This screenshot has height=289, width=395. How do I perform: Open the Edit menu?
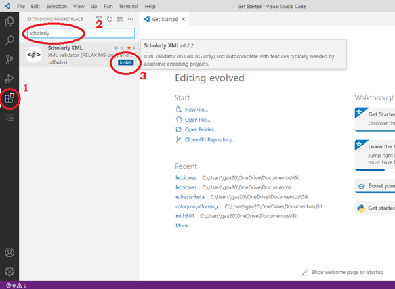click(35, 6)
